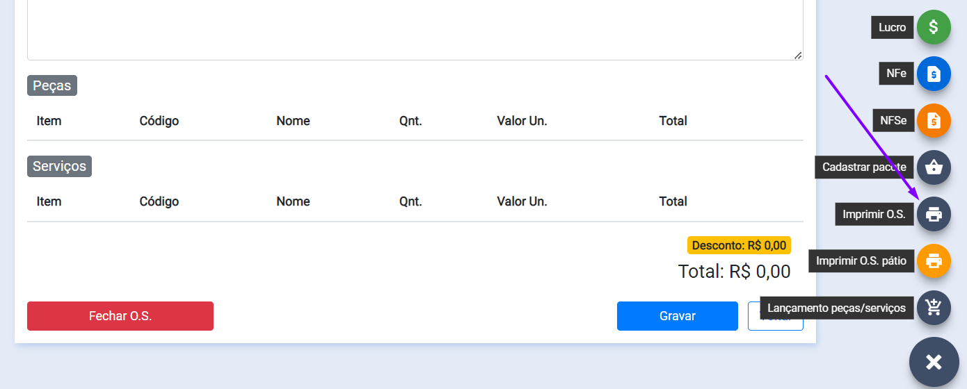Viewport: 967px width, 389px height.
Task: Click the Lucro tooltip label
Action: click(x=892, y=28)
